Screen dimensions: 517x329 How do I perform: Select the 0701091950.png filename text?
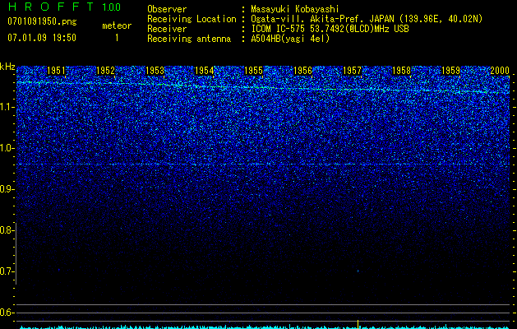point(42,21)
